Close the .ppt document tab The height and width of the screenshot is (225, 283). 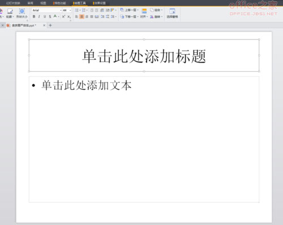click(44, 25)
